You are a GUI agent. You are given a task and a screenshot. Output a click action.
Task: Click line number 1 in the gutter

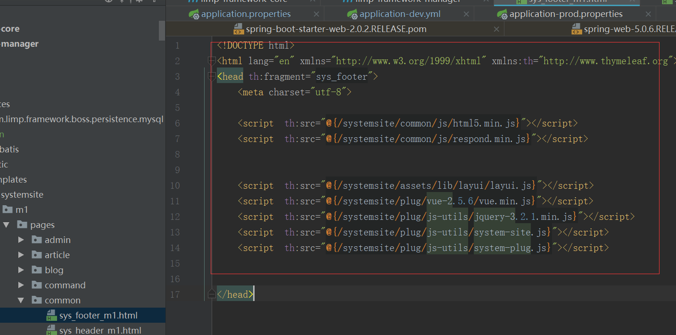(177, 46)
